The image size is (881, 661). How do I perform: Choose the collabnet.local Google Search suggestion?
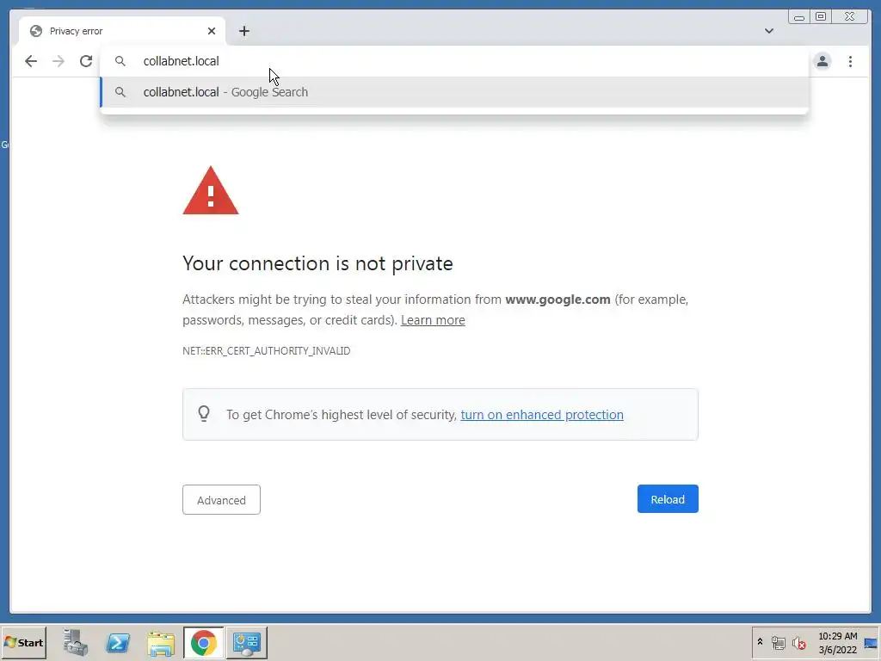(454, 92)
